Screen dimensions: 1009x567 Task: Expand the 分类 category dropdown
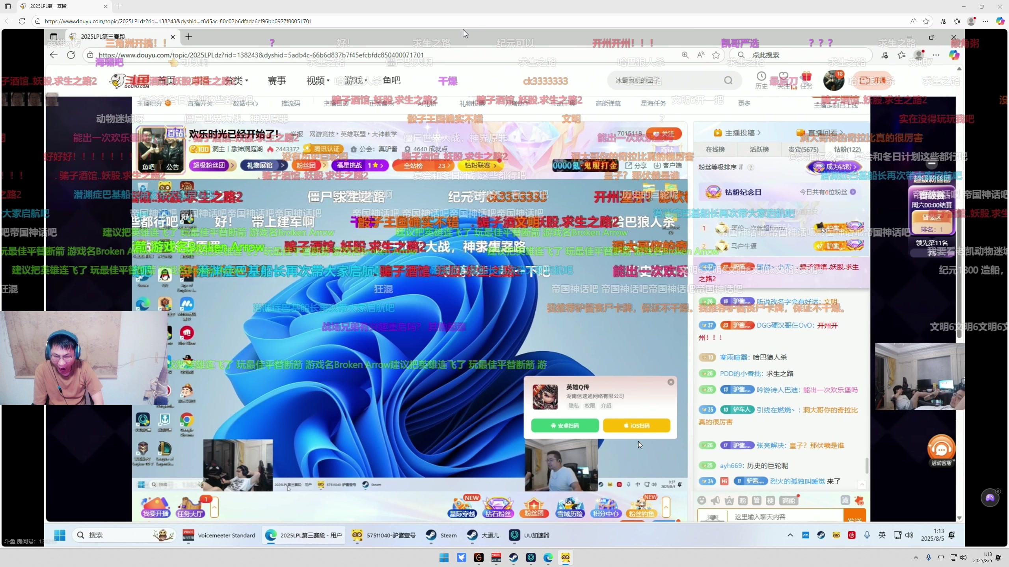(x=236, y=80)
